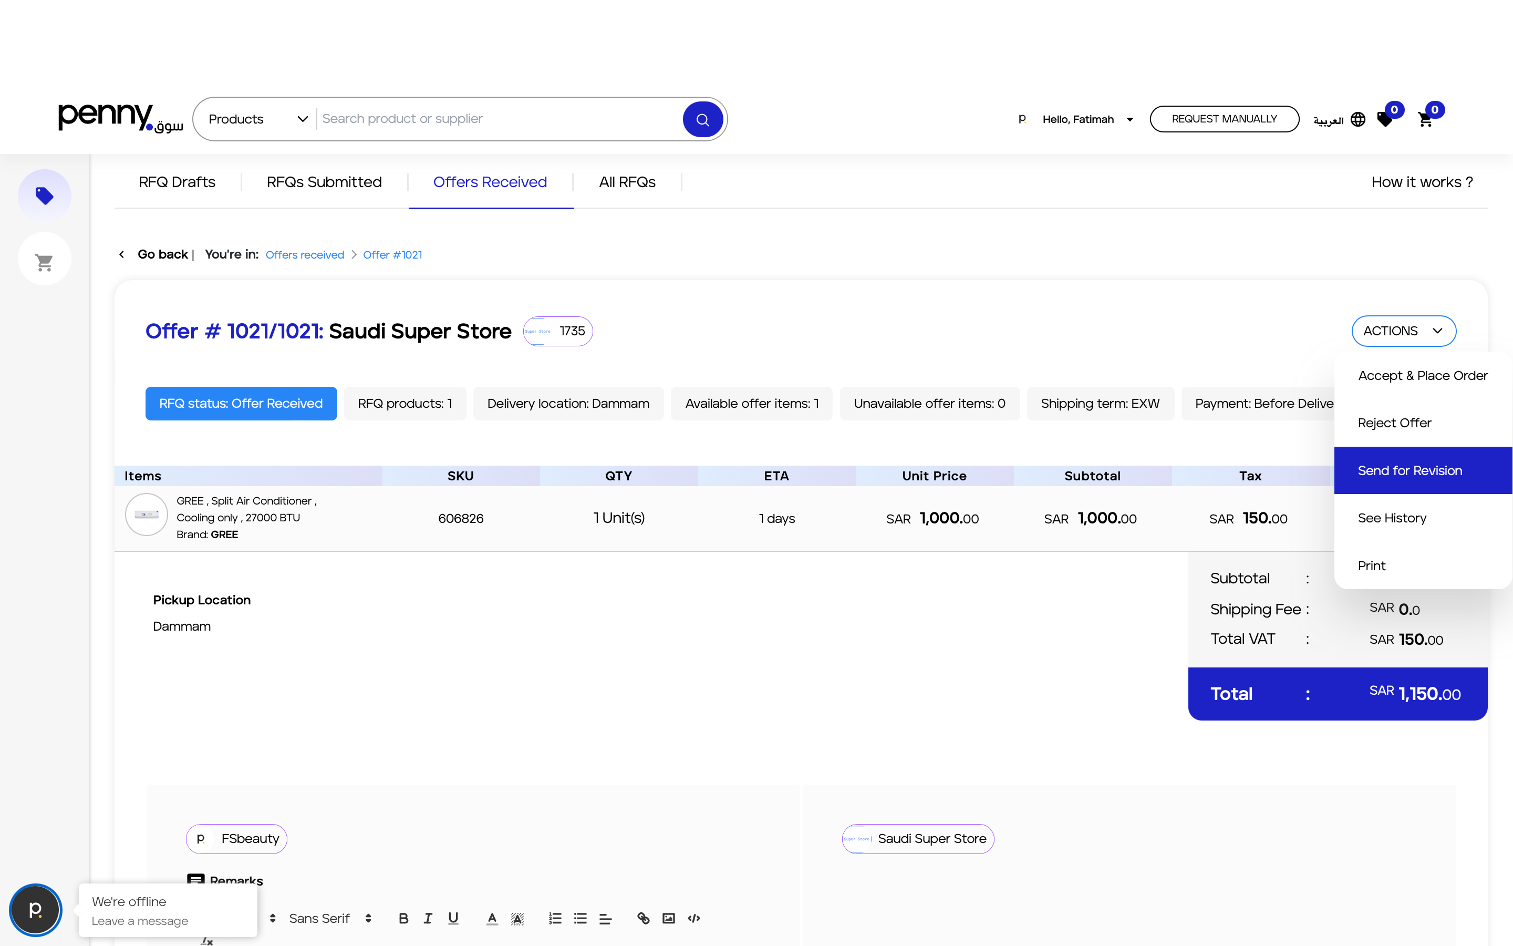This screenshot has width=1513, height=946.
Task: Click the REQUEST MANUALLY button
Action: [1224, 119]
